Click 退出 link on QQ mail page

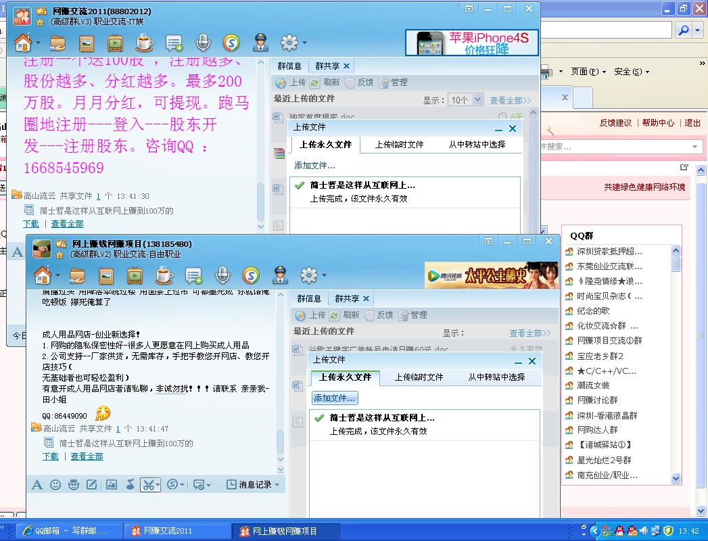click(692, 123)
